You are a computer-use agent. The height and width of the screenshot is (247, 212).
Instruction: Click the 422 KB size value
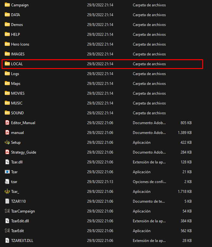click(186, 142)
